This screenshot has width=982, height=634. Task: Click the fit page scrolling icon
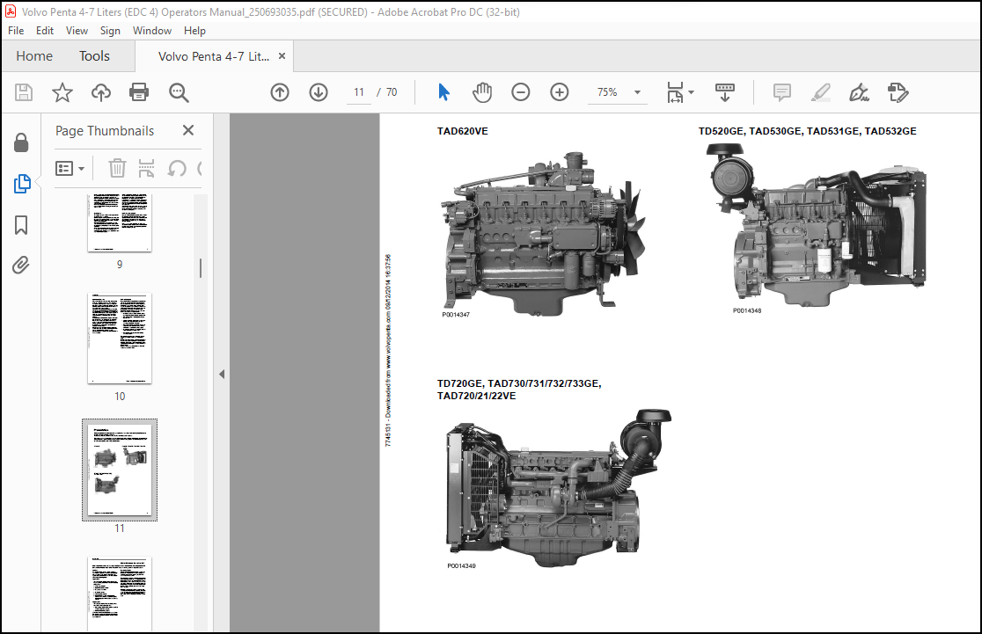click(x=675, y=92)
